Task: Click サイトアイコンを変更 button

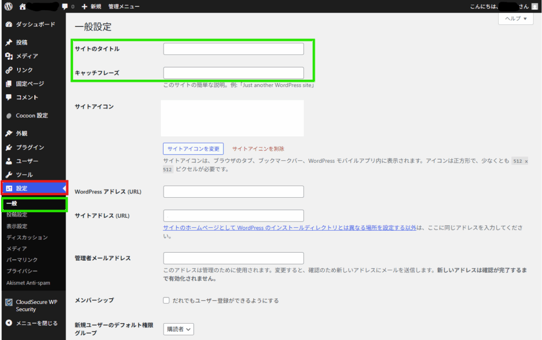Action: 193,149
